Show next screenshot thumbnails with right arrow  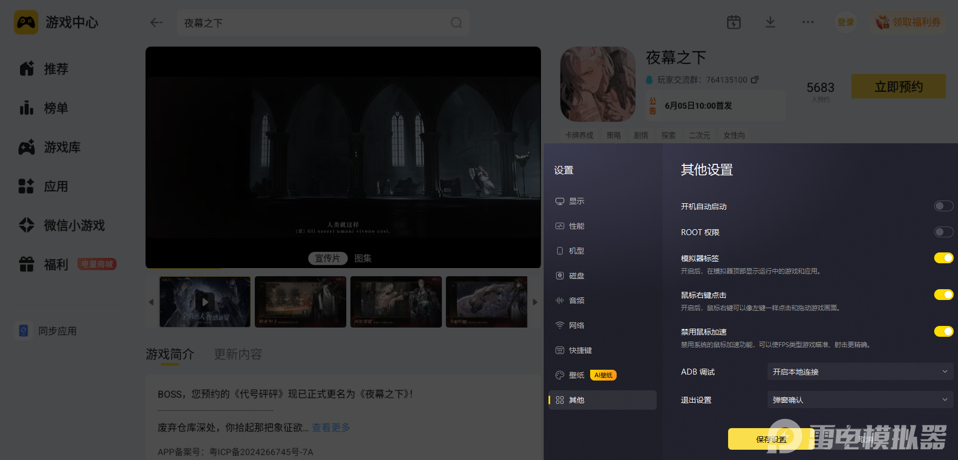point(535,302)
